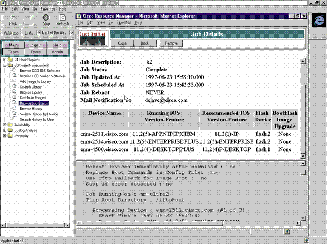Click the Logout navigation button
327x244 pixels.
point(36,45)
